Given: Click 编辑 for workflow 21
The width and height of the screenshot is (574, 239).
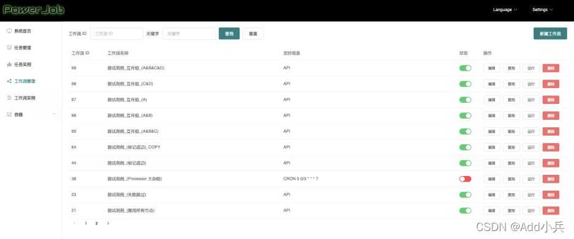Looking at the screenshot, I should [492, 210].
